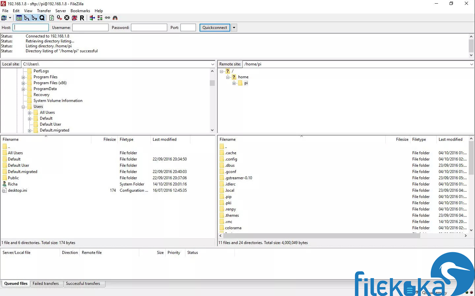The image size is (475, 296).
Task: Disconnect from the current server
Action: (x=75, y=18)
